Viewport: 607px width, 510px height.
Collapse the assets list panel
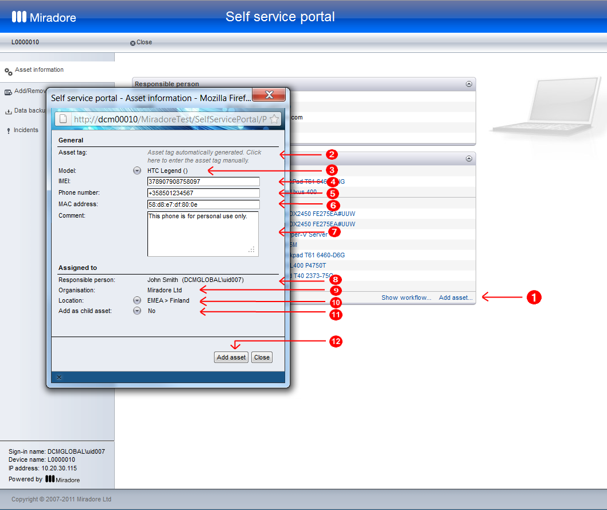click(x=469, y=159)
